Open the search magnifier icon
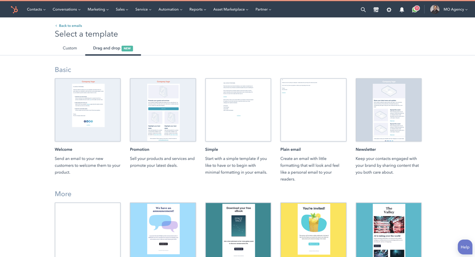 tap(363, 9)
